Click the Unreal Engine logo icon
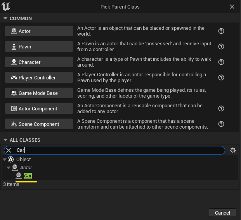Screen dimensions: 241x220 (x=7, y=7)
